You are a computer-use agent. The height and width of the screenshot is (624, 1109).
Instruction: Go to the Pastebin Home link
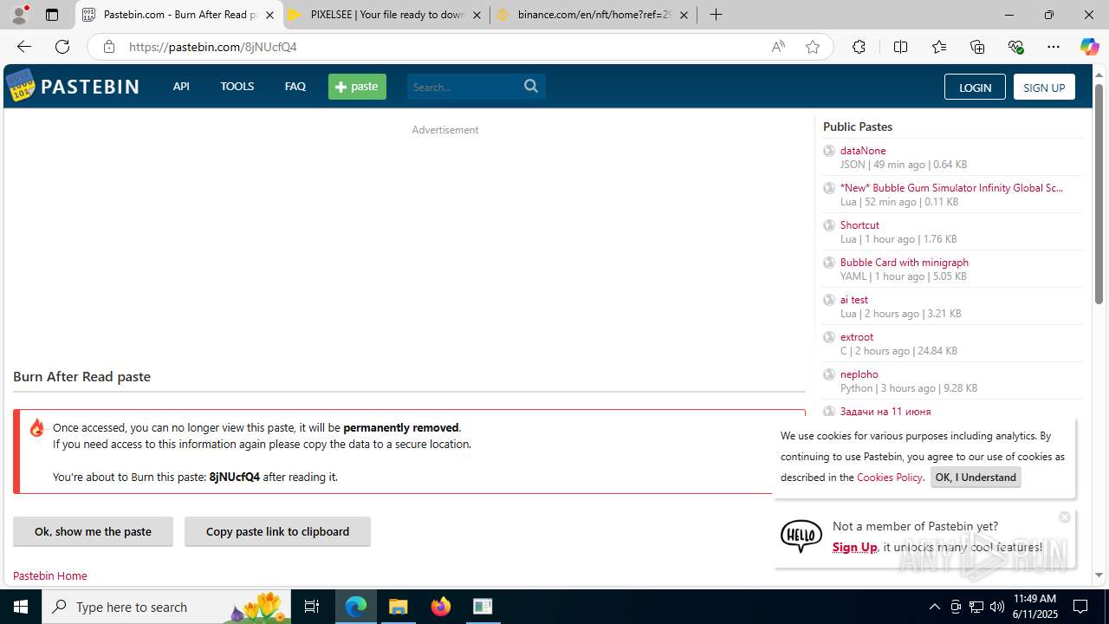point(50,575)
